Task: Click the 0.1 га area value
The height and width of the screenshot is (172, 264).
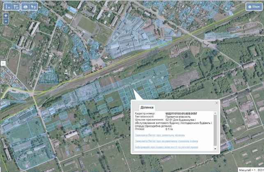Action: (169, 129)
